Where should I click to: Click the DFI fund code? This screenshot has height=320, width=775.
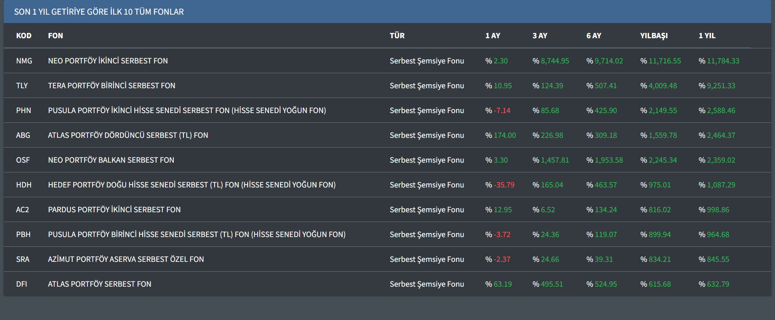coord(22,284)
